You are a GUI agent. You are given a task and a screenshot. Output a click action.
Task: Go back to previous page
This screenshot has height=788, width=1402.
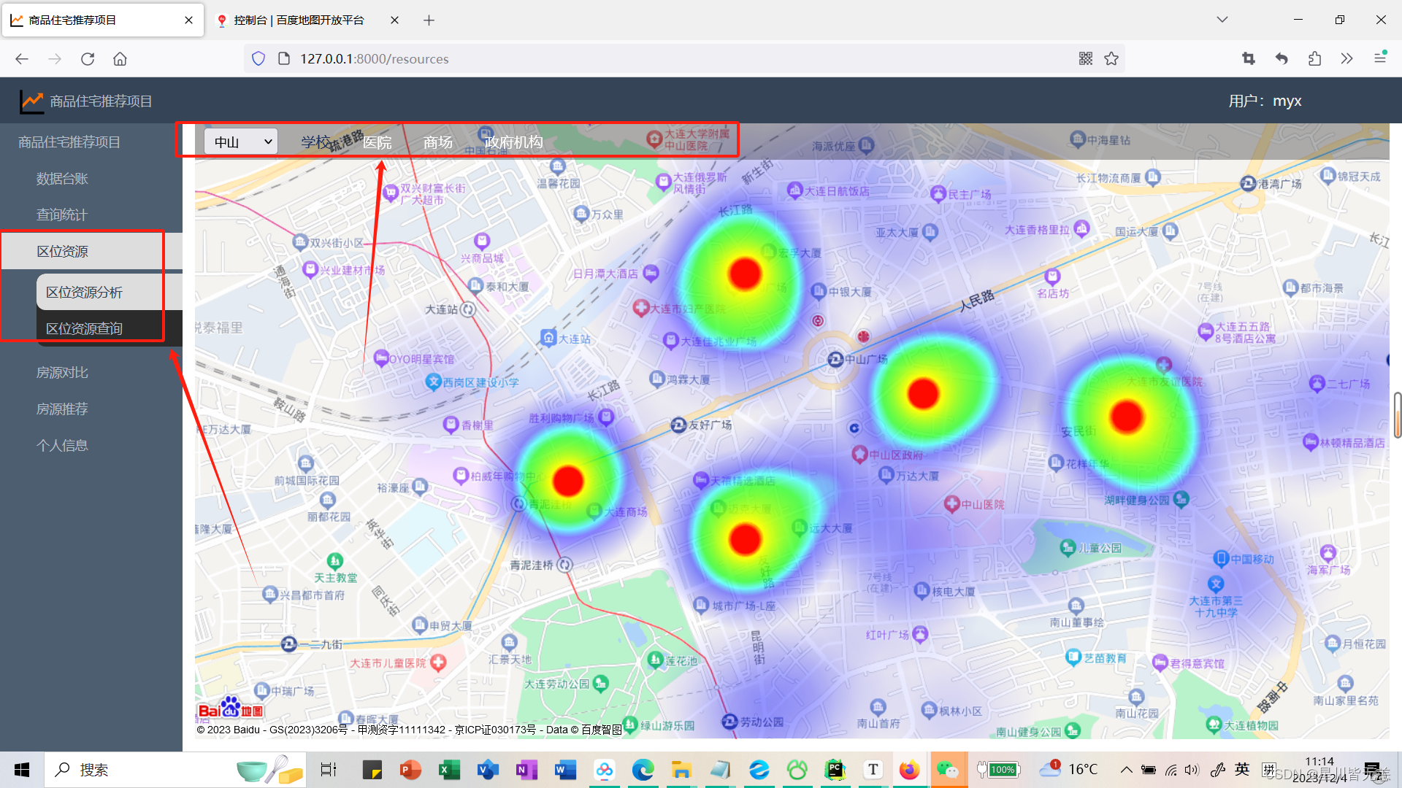coord(22,59)
